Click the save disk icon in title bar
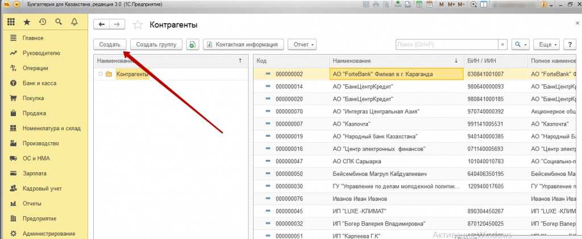This screenshot has height=239, width=582. [x=366, y=5]
